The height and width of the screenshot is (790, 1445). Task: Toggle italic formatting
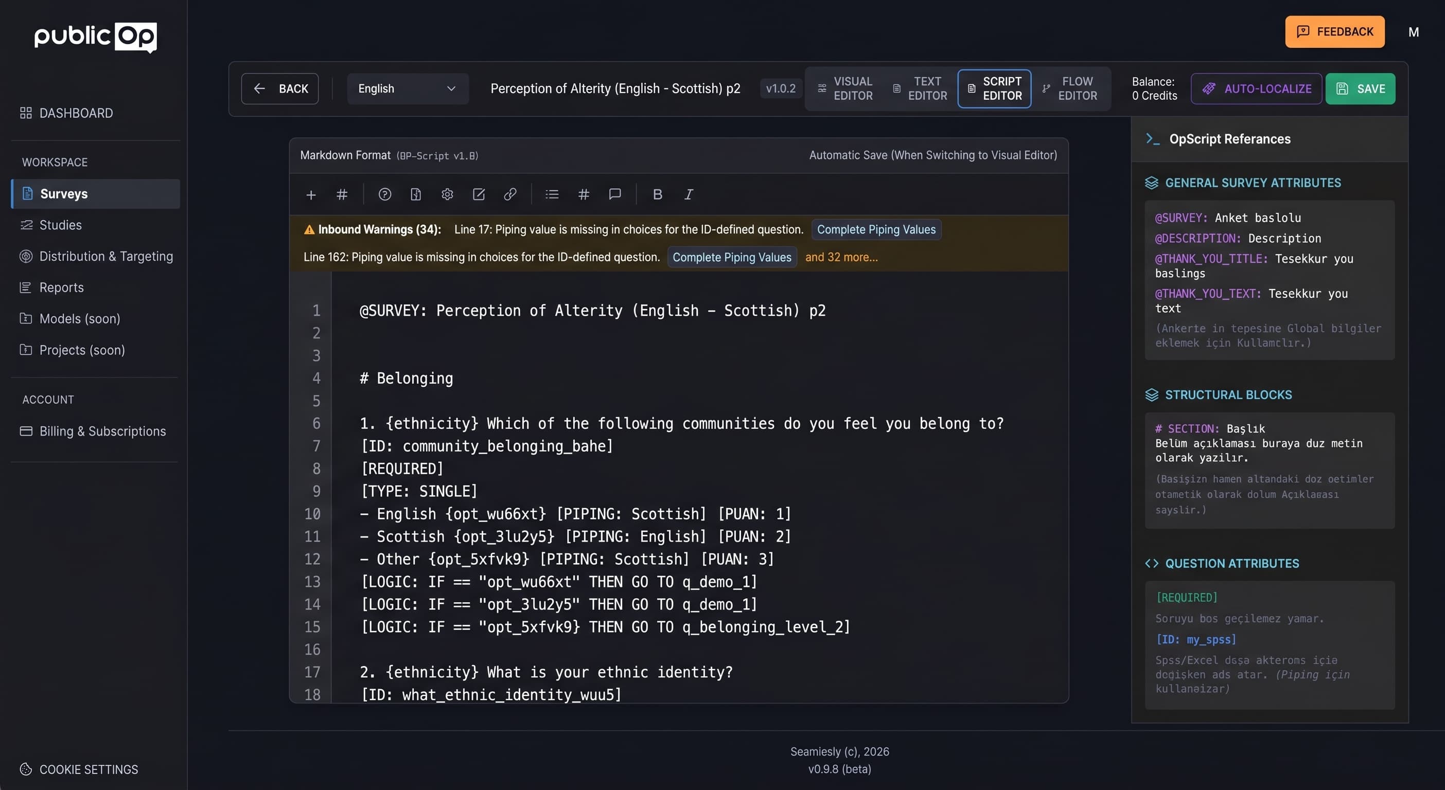[x=689, y=194]
